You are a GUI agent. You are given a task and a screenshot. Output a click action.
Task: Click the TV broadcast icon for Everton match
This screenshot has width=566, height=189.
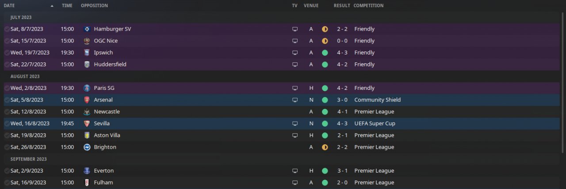(295, 171)
